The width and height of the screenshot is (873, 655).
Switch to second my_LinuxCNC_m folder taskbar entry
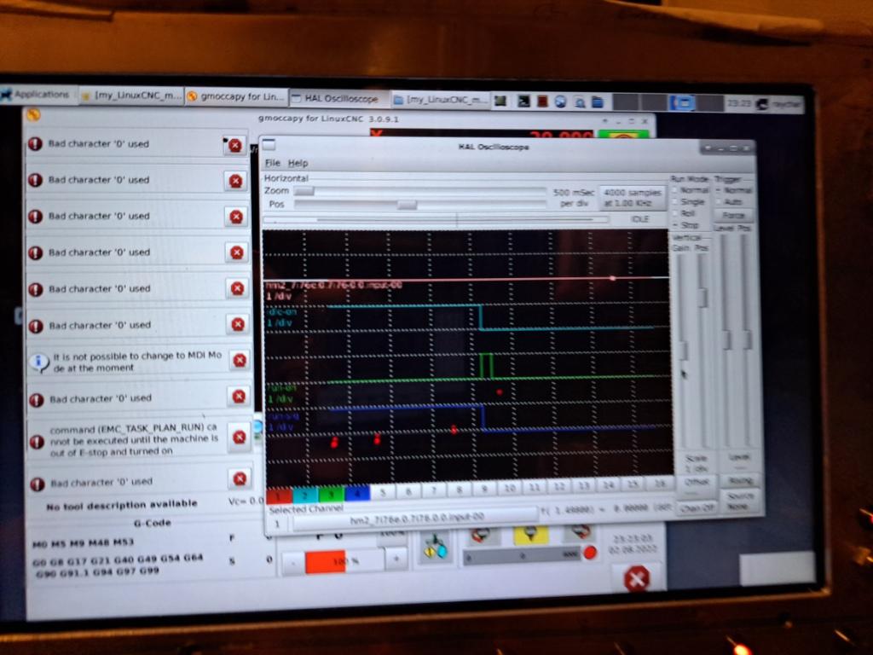(x=442, y=101)
